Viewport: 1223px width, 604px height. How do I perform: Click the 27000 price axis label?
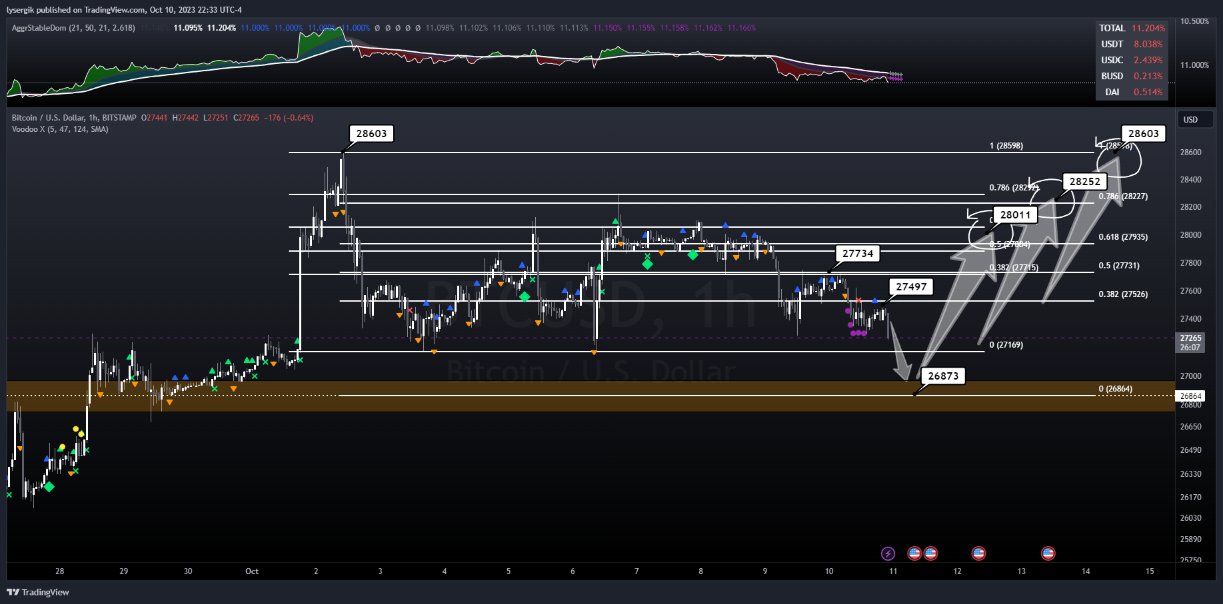pos(1191,376)
